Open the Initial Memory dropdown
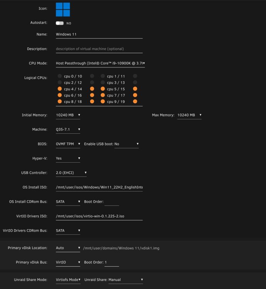Viewport: 266px width, 289px height. tap(68, 115)
